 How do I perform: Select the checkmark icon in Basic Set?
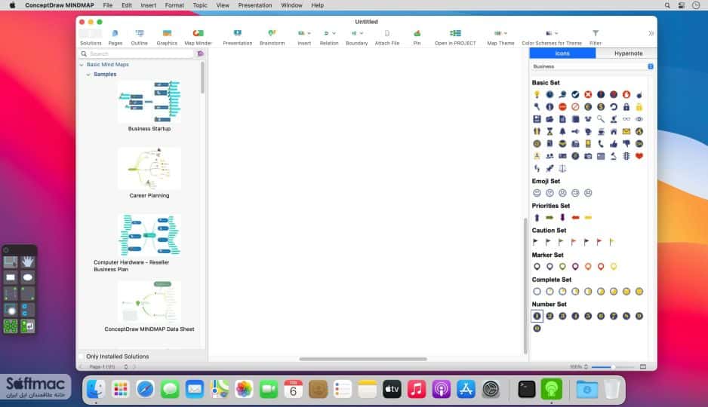point(575,95)
